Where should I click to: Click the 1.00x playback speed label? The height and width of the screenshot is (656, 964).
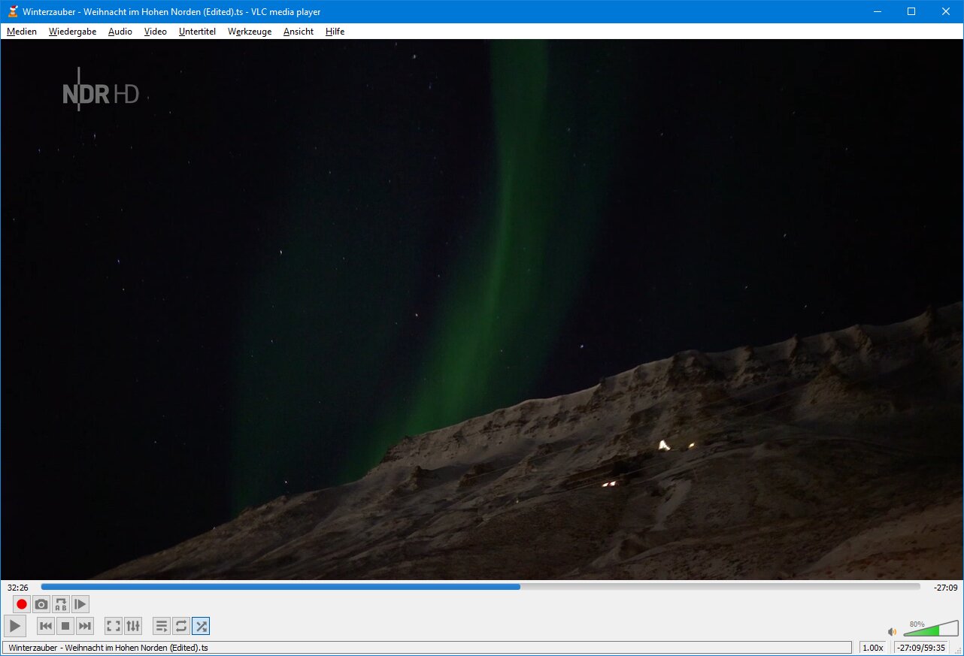point(872,648)
